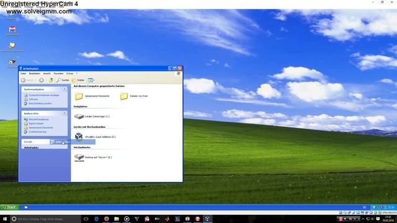Launch Firefox from the taskbar
Screen dimensions: 397x223
point(106,219)
